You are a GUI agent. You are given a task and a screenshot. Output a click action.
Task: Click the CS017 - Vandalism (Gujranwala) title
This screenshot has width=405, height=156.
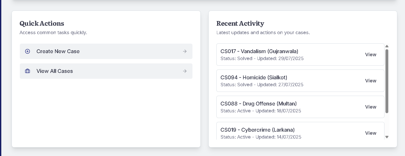pos(259,51)
